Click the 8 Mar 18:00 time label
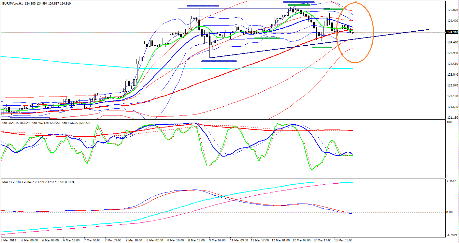Screen dimensions: 459x243 (x=197, y=240)
